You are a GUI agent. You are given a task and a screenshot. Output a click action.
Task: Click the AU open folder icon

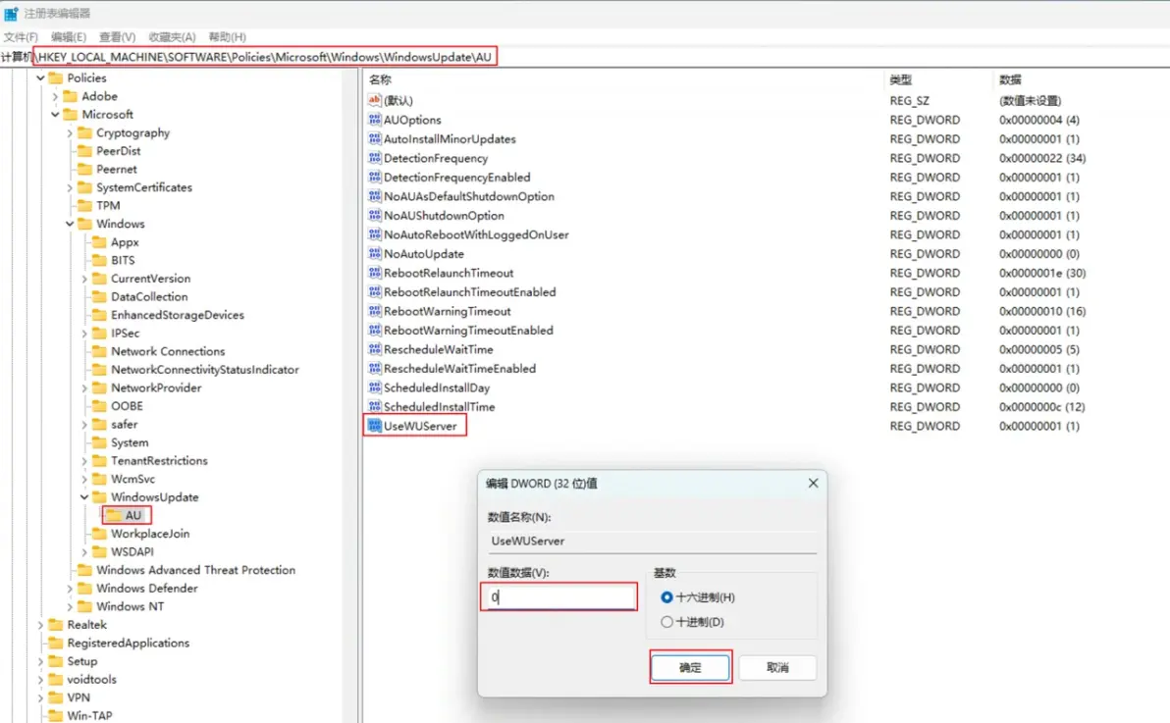click(114, 516)
